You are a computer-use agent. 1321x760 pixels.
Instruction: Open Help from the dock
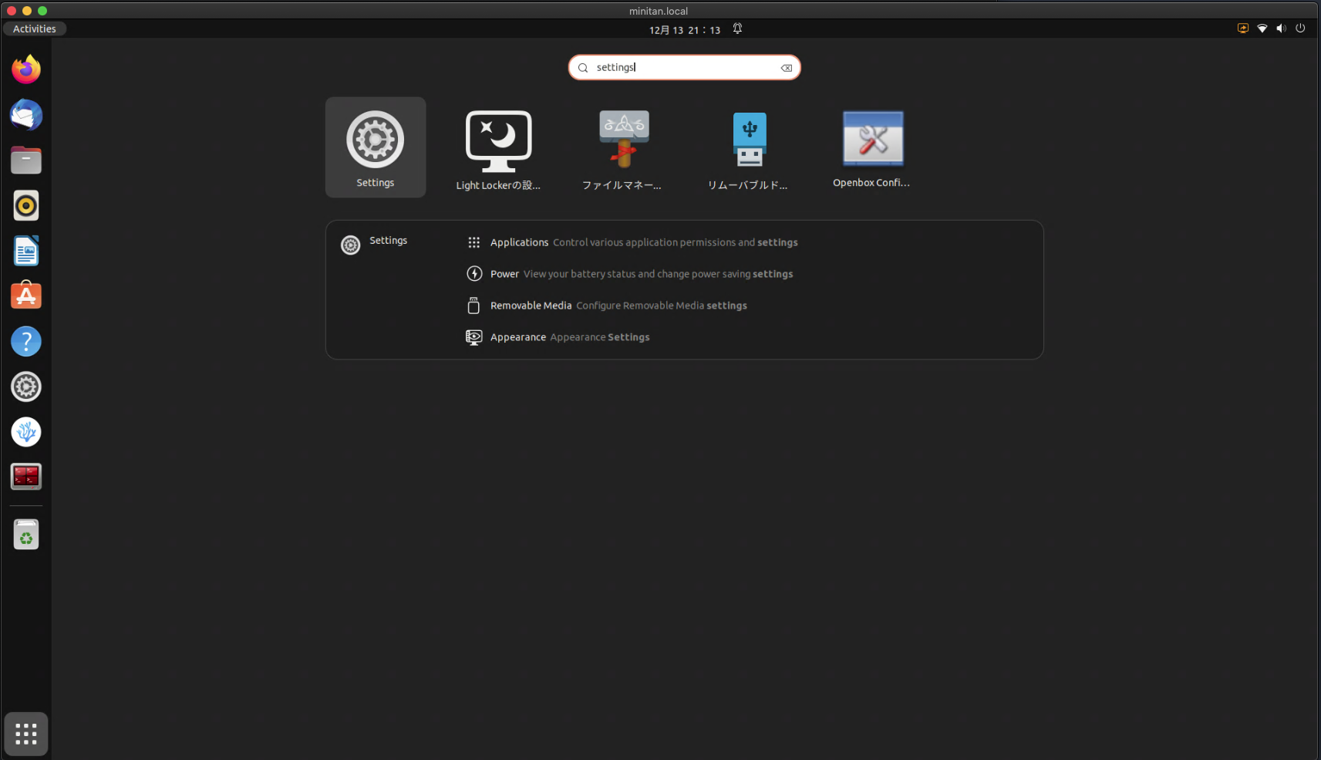(26, 341)
